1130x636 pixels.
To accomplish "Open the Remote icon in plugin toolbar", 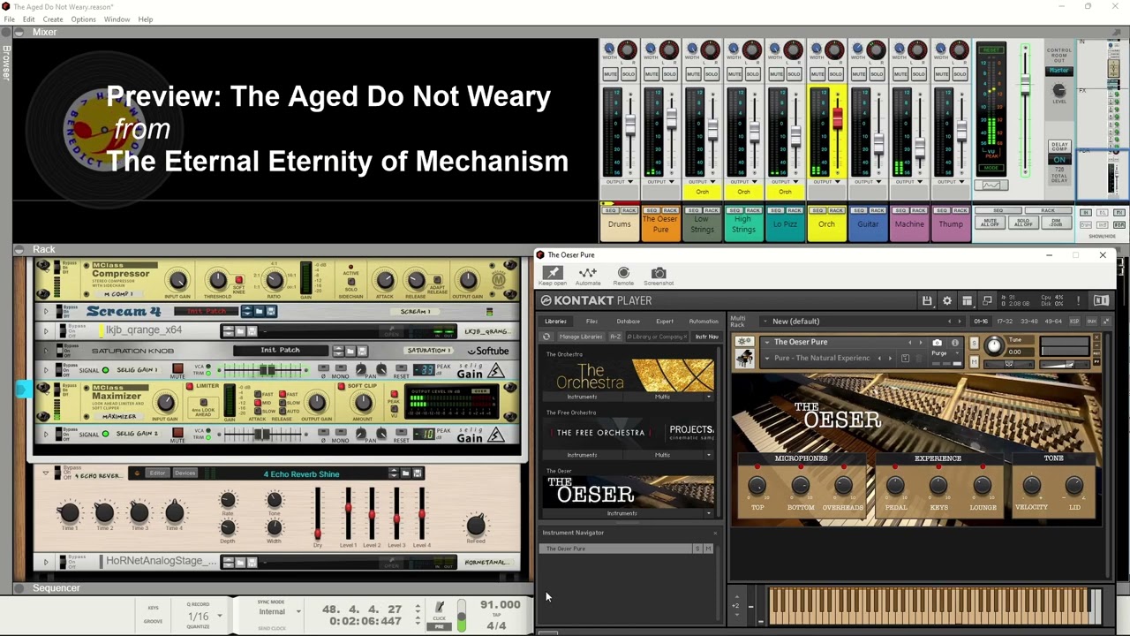I will click(623, 274).
